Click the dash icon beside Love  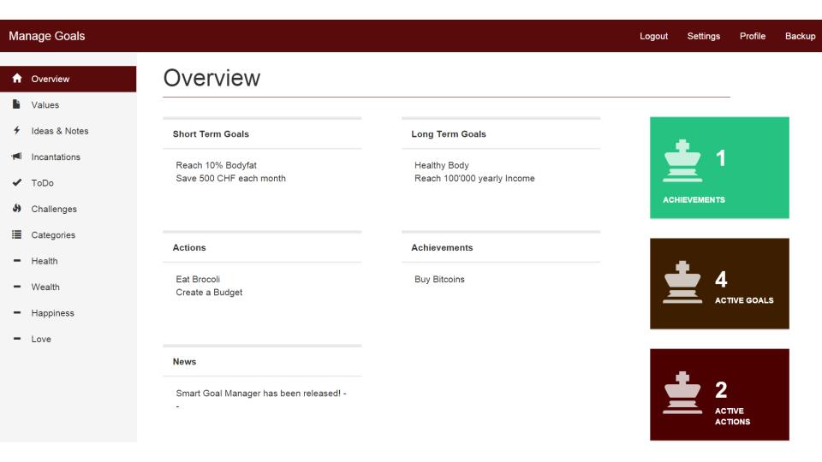coord(17,339)
